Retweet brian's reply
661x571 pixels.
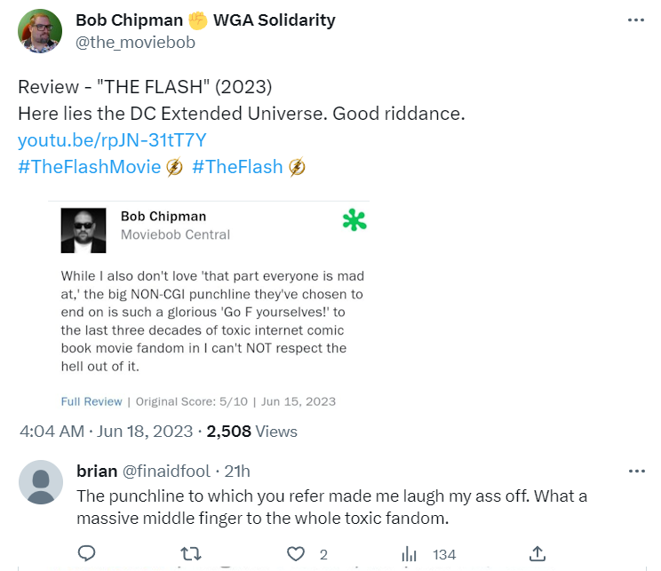tap(190, 554)
